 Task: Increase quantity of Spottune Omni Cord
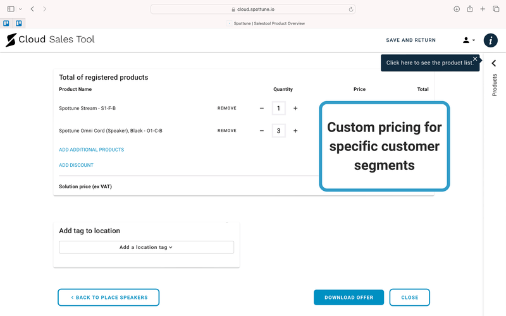tap(295, 131)
